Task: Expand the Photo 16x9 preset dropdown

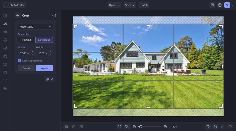Action: pyautogui.click(x=35, y=27)
